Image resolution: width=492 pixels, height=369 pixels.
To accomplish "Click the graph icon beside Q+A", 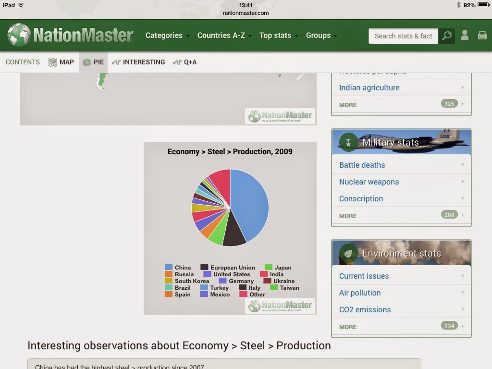I will pyautogui.click(x=177, y=62).
